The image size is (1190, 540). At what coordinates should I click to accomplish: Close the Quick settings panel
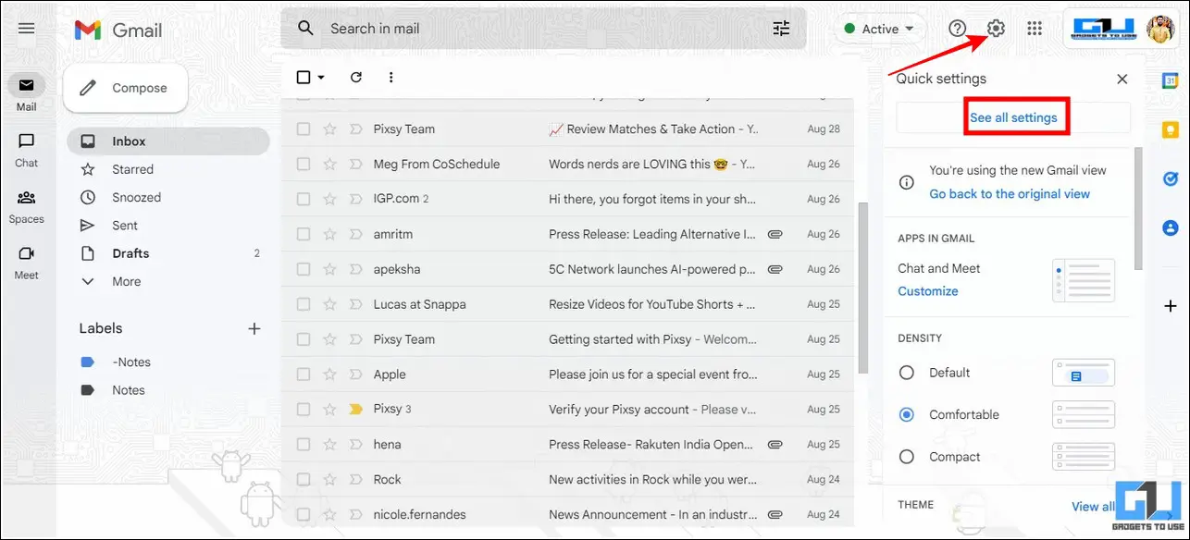click(x=1122, y=80)
